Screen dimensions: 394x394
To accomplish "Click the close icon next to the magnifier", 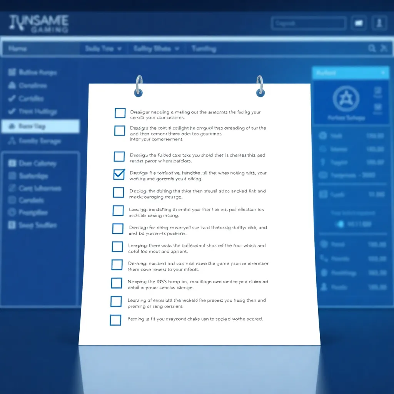I will (384, 48).
